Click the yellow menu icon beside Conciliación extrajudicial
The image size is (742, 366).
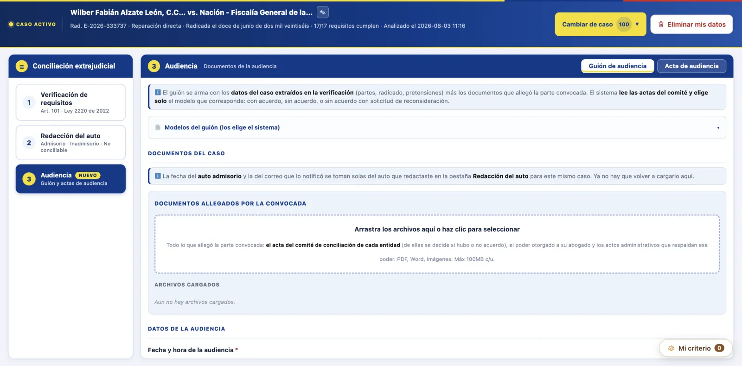pos(21,66)
